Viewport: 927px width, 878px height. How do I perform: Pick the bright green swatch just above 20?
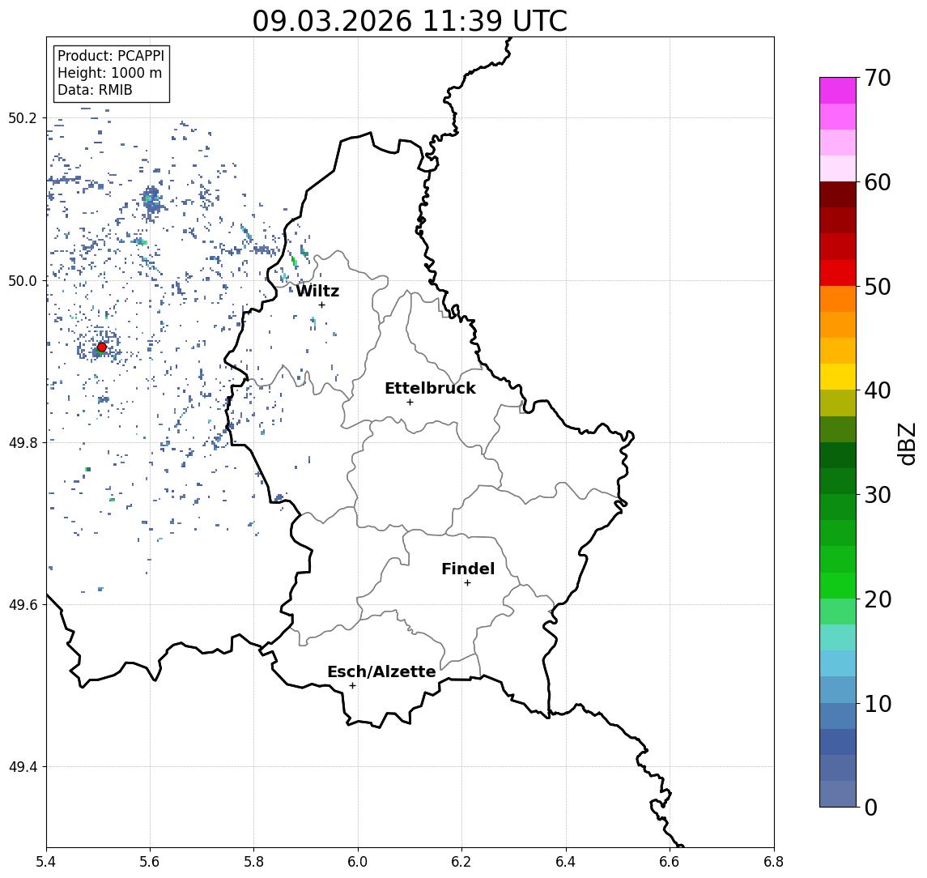(838, 585)
